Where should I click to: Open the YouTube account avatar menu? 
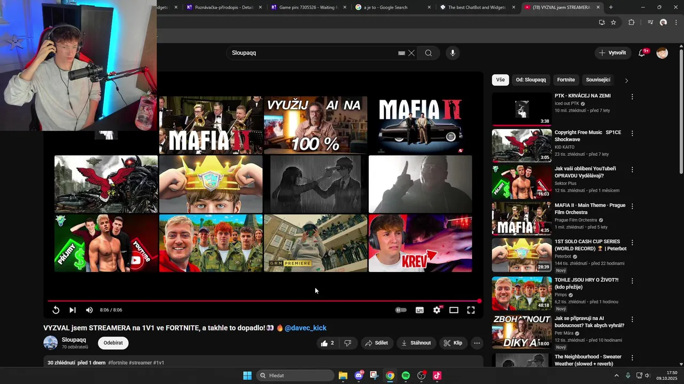pyautogui.click(x=662, y=53)
